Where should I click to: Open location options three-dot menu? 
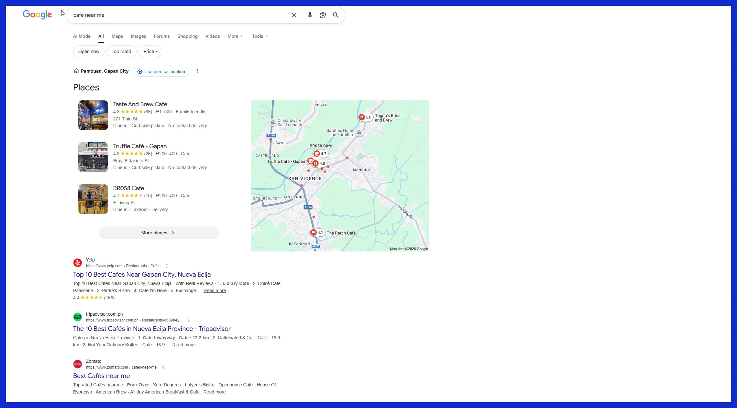coord(197,71)
